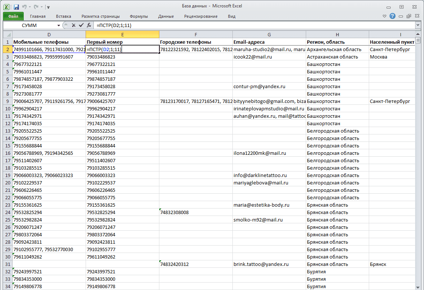Click the vertical scrollbar down arrow

point(418,287)
